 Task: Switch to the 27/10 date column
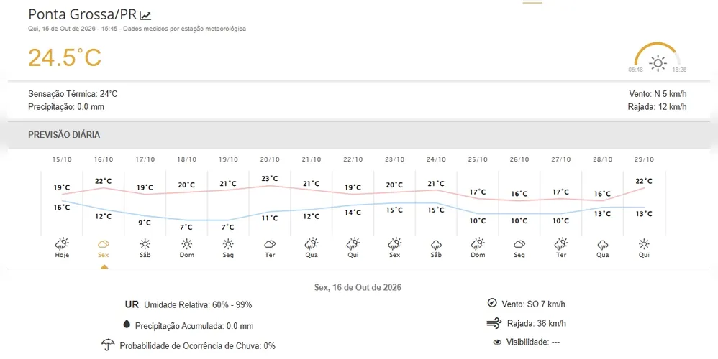click(x=561, y=159)
